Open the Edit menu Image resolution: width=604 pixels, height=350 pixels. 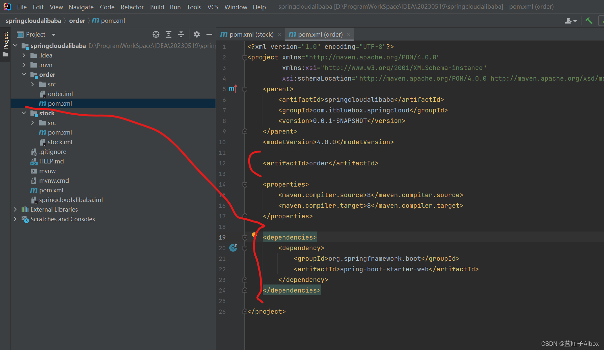coord(38,7)
